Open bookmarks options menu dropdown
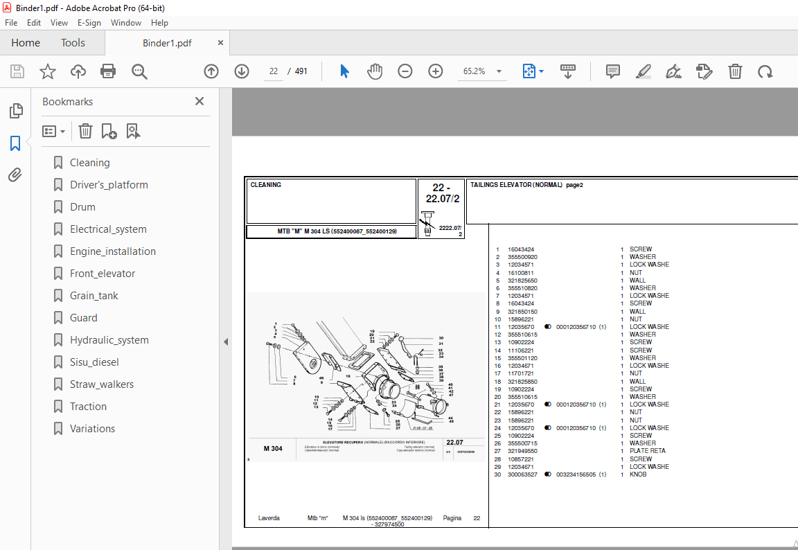The image size is (798, 550). (54, 132)
